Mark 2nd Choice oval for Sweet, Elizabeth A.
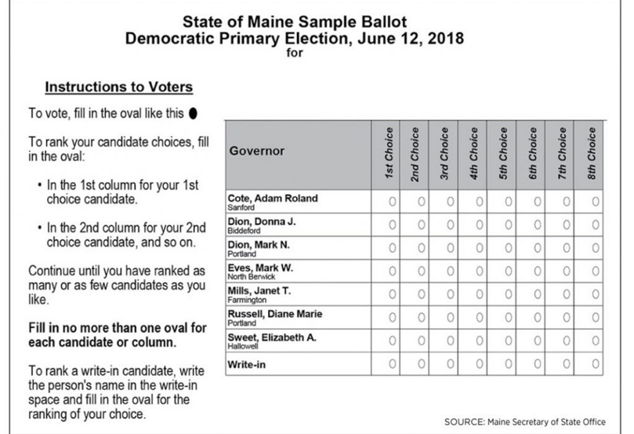This screenshot has height=434, width=634. (x=421, y=340)
